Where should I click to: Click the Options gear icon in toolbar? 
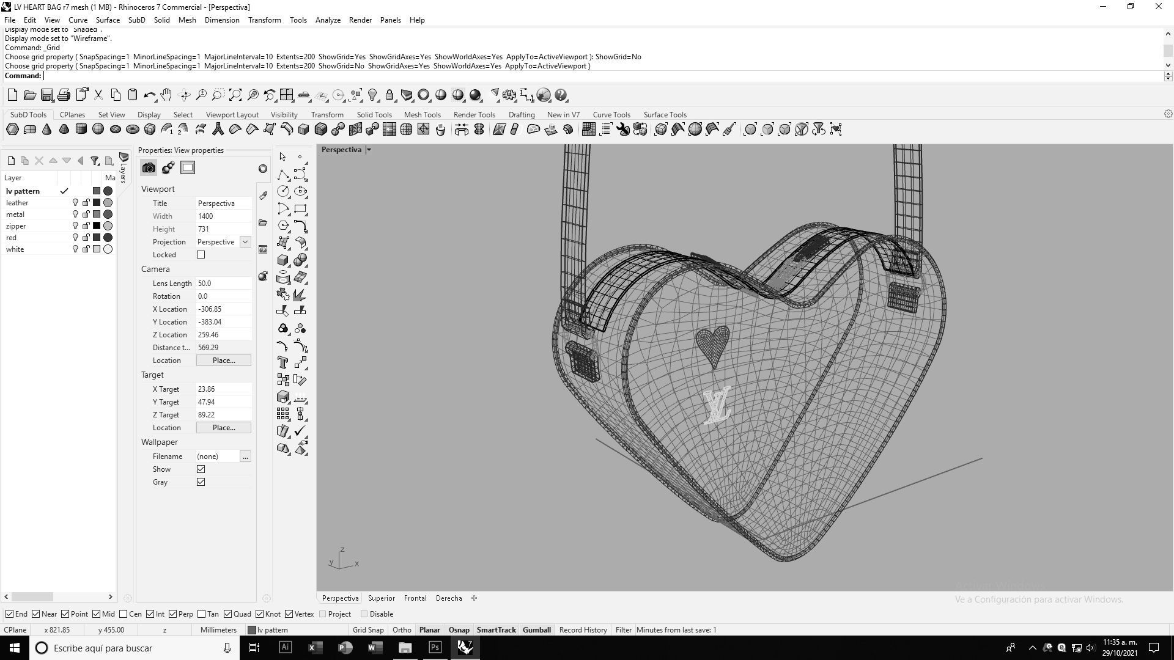[509, 95]
